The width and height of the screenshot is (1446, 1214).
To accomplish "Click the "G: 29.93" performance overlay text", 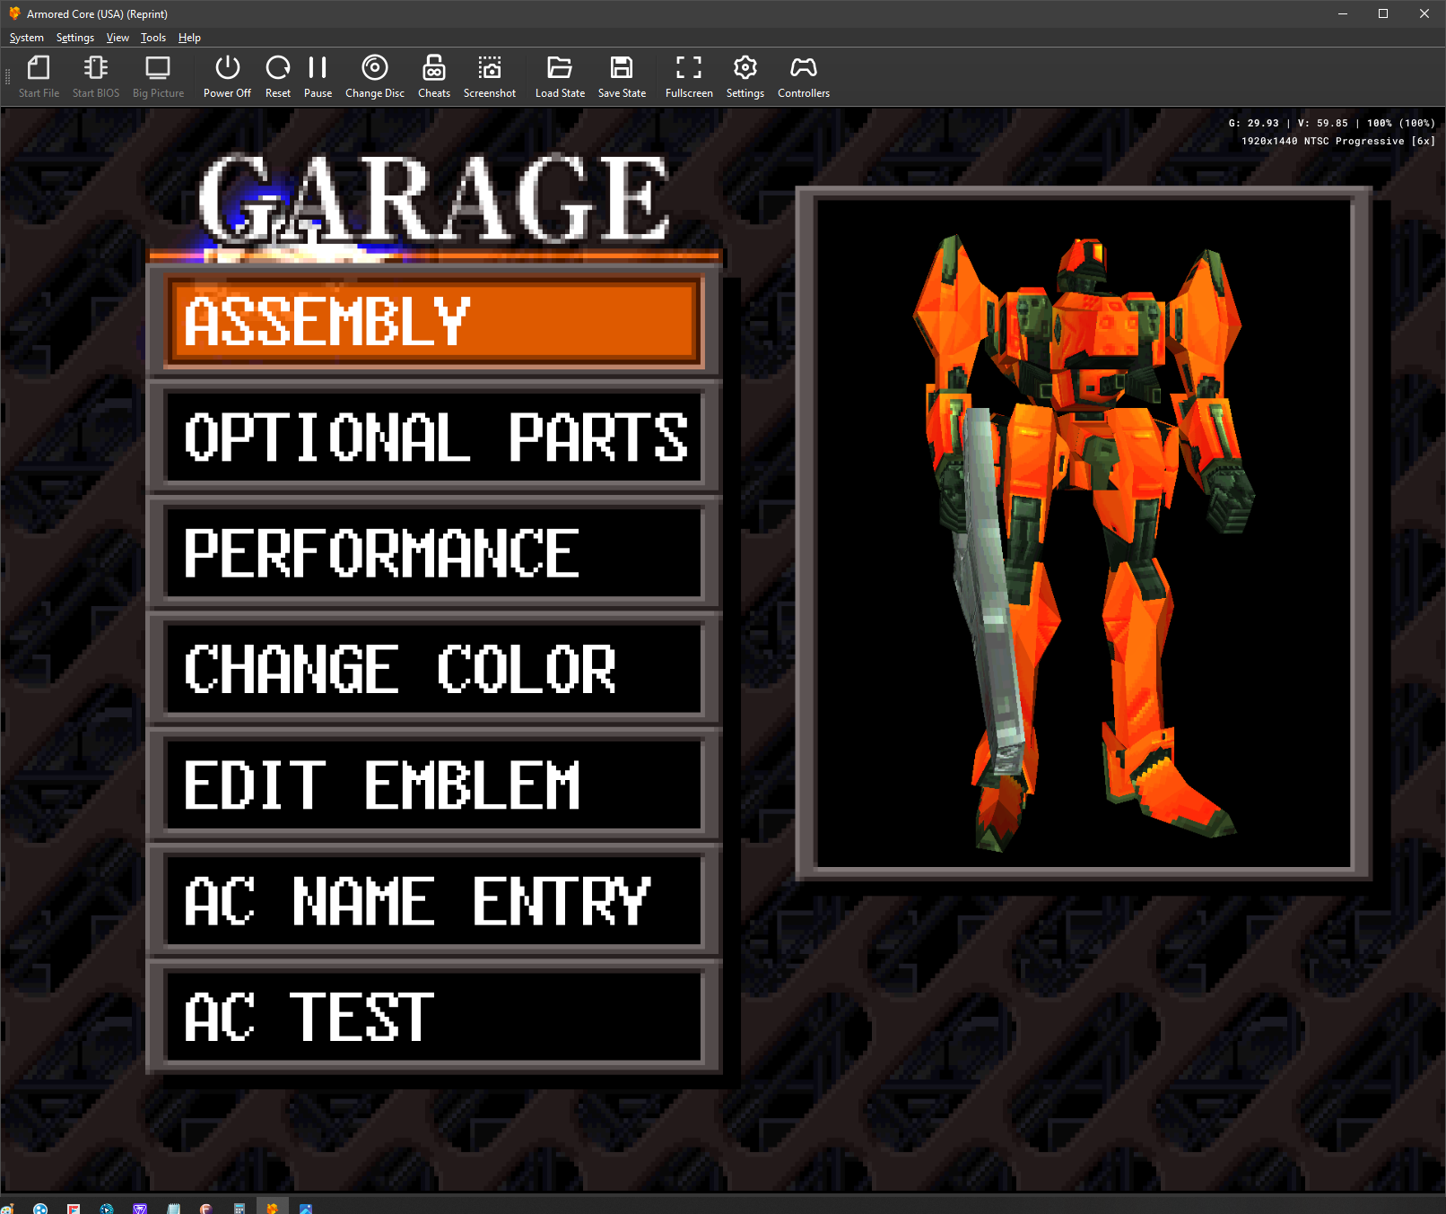I will coord(1253,123).
